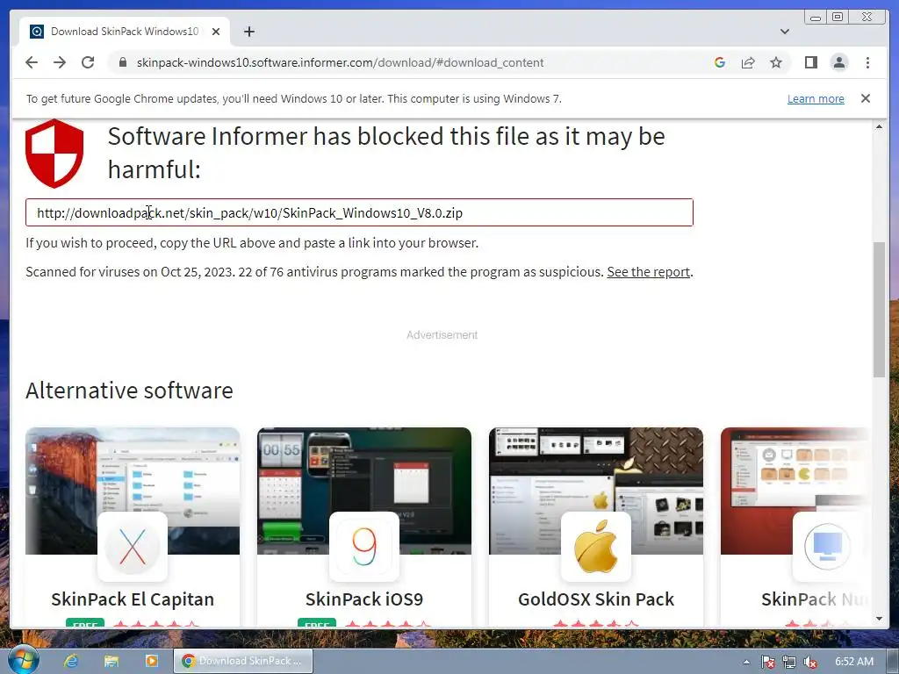899x674 pixels.
Task: Open the SkinPack El Capitan title
Action: [x=133, y=599]
